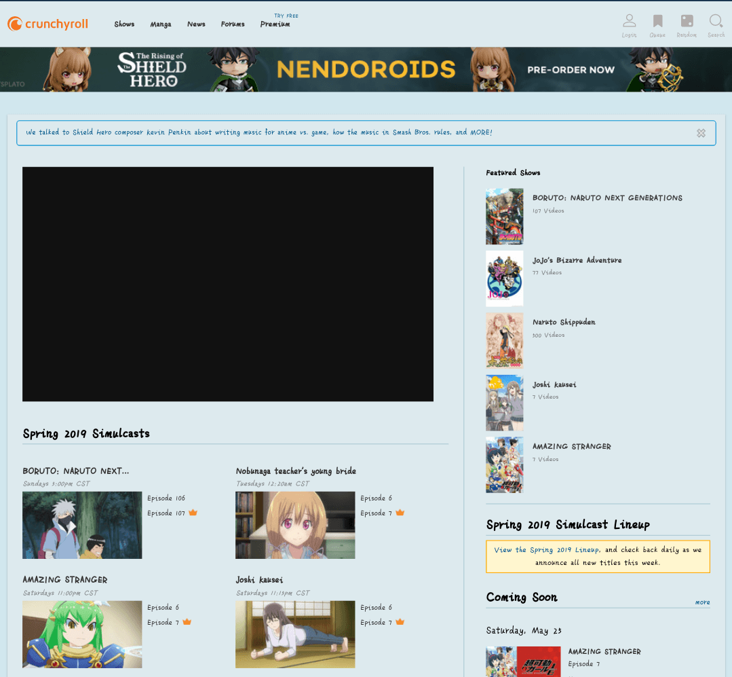Open Joshi kausei simulcast heading
Image resolution: width=732 pixels, height=677 pixels.
click(x=260, y=580)
